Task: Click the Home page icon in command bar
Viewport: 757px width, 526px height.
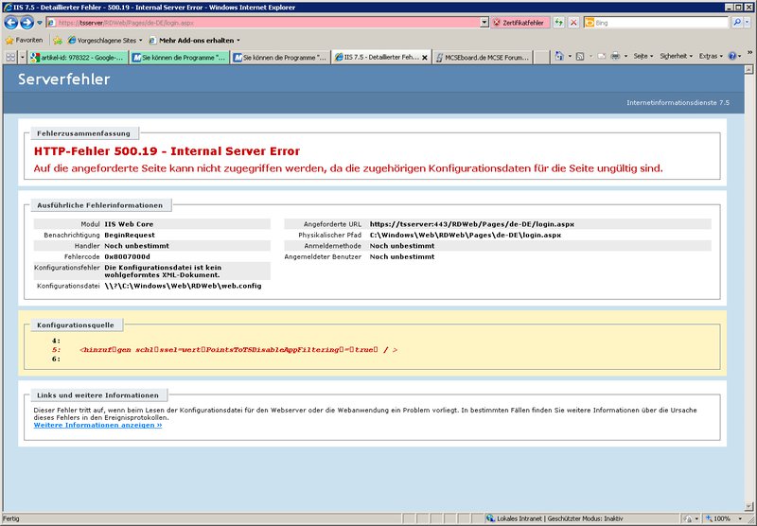Action: 559,57
